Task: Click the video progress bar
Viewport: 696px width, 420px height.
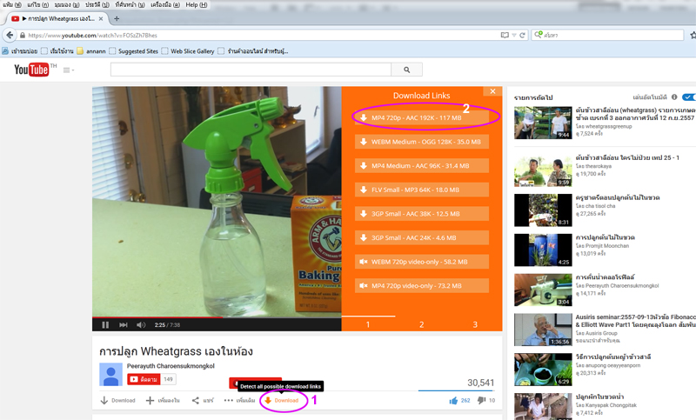Action: click(x=217, y=317)
